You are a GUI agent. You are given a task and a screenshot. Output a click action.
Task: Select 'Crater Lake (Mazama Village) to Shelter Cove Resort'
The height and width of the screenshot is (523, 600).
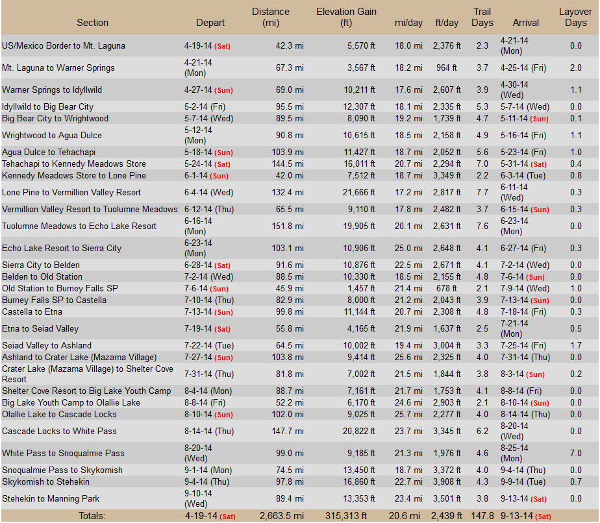87,374
